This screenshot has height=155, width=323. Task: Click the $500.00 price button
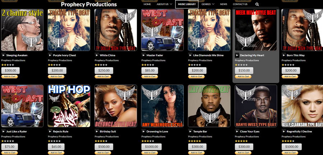(x=104, y=147)
